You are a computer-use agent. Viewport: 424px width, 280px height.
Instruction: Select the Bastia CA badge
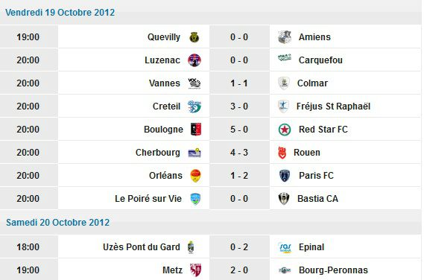coord(284,199)
